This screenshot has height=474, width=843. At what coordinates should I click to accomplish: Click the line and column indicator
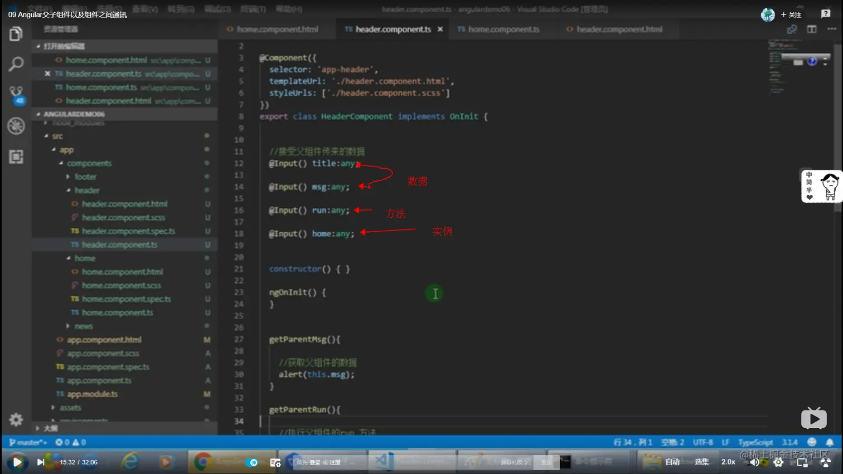pos(633,442)
